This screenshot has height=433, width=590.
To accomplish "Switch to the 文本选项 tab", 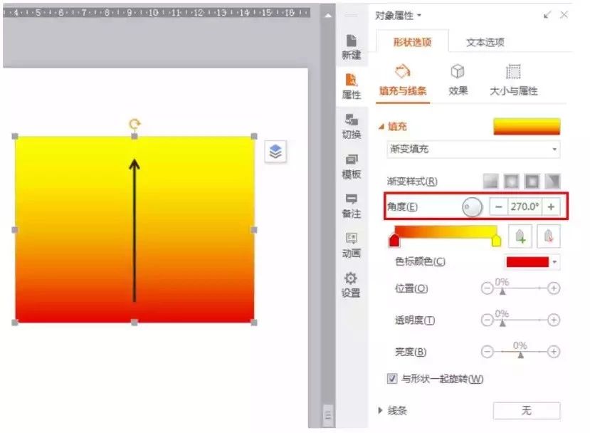I will 485,42.
